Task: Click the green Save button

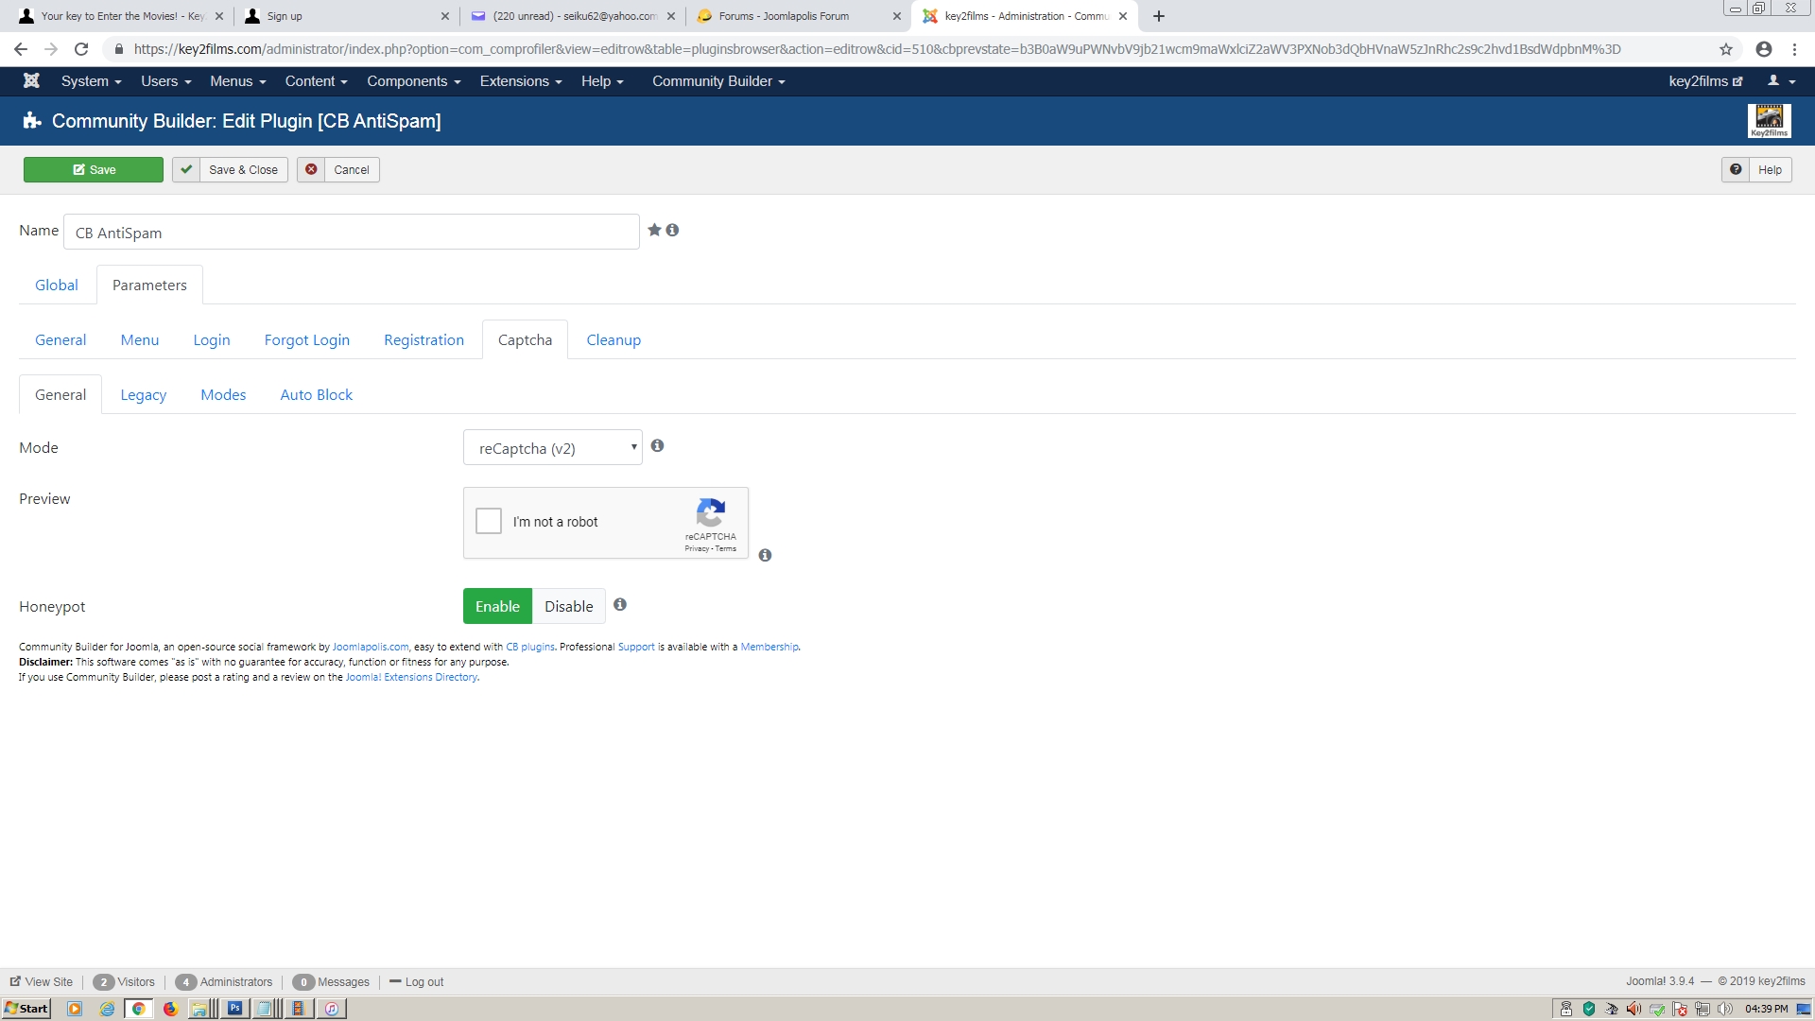Action: (x=94, y=169)
